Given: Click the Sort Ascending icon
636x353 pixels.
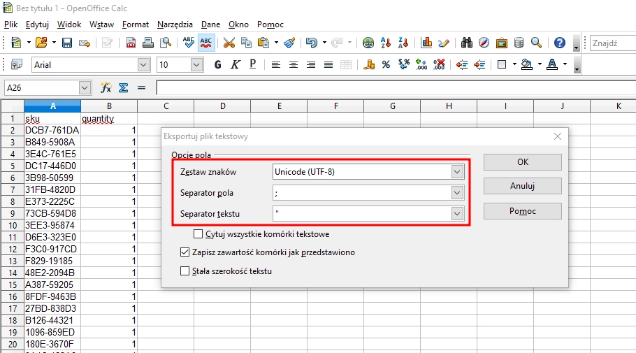Looking at the screenshot, I should point(385,43).
